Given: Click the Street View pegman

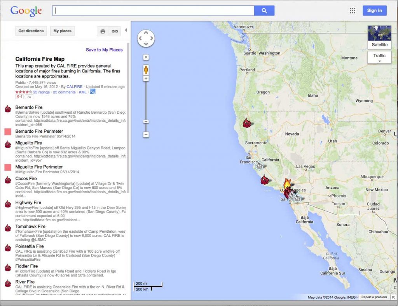Looking at the screenshot, I should [146, 69].
